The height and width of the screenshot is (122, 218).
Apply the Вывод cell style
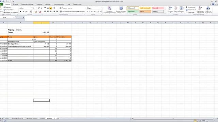click(x=158, y=11)
